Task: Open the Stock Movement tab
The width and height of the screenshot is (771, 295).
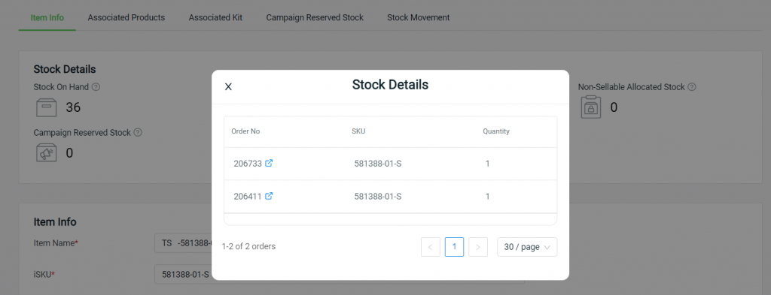Action: point(419,18)
